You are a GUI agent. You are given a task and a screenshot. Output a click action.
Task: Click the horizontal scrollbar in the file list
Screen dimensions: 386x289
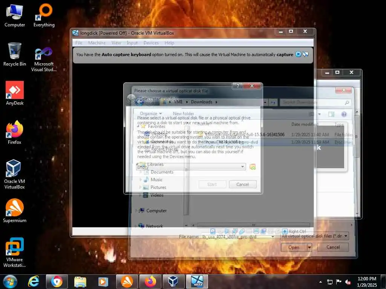tap(253, 225)
